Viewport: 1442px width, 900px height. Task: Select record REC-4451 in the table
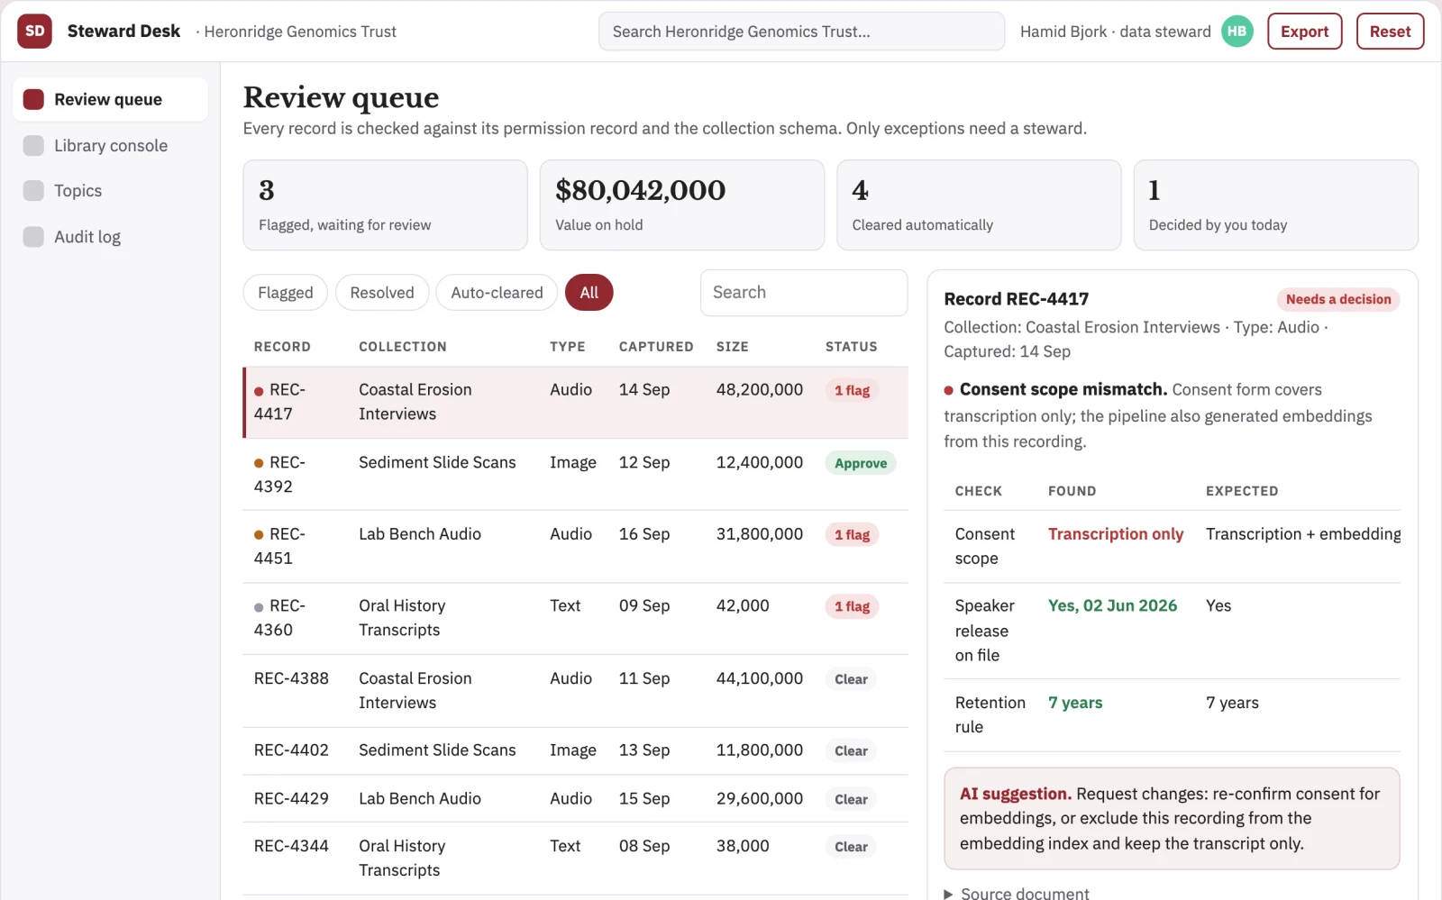575,547
